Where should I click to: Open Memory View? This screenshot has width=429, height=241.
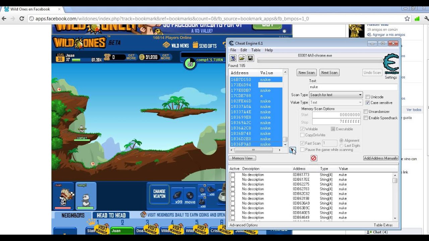point(242,158)
